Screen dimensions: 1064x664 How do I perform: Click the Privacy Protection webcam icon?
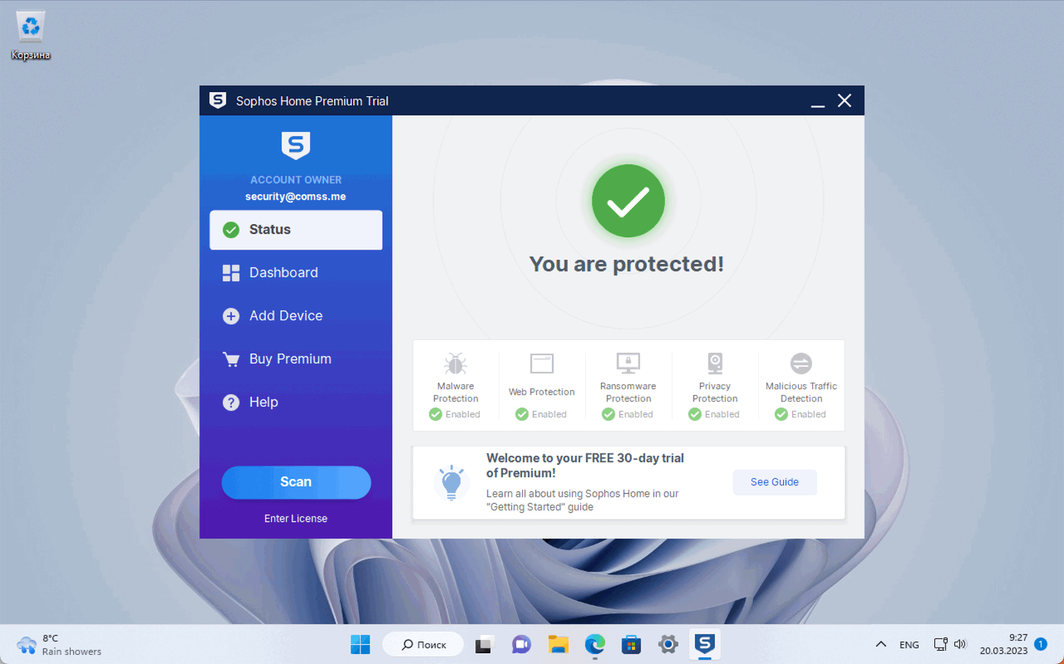[715, 364]
